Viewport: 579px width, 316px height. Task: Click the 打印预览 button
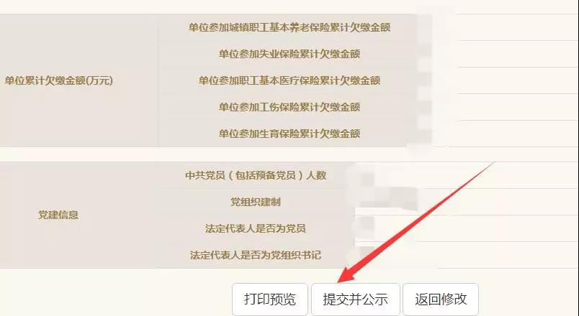(x=270, y=299)
